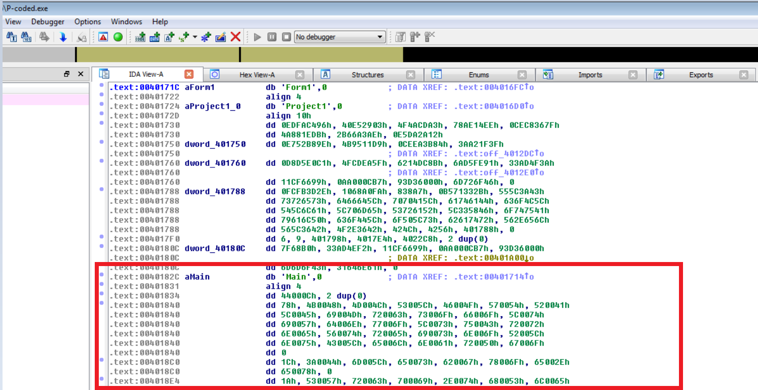
Task: Add a data cross-reference with DATA icon
Action: (x=155, y=37)
